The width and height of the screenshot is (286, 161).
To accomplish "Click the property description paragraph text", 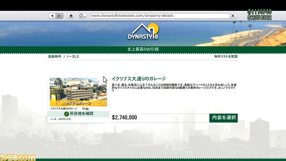I will tap(174, 88).
